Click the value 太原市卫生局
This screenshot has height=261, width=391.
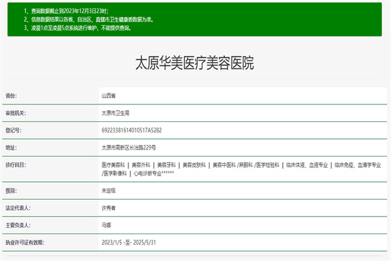tap(115, 113)
